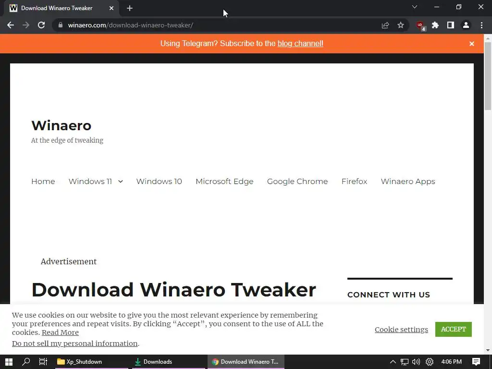Screen dimensions: 492x369
Task: Share this page icon in address bar
Action: click(385, 25)
